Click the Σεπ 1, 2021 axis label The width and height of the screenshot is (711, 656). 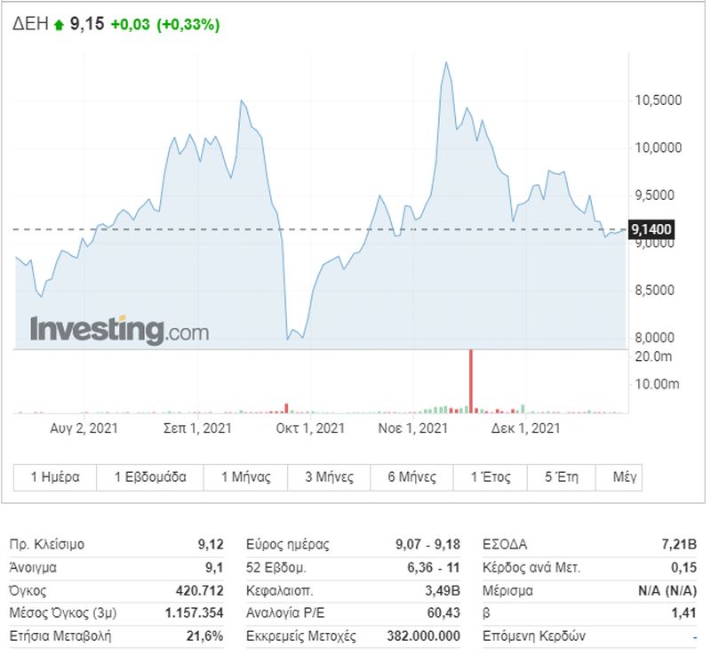pyautogui.click(x=197, y=428)
